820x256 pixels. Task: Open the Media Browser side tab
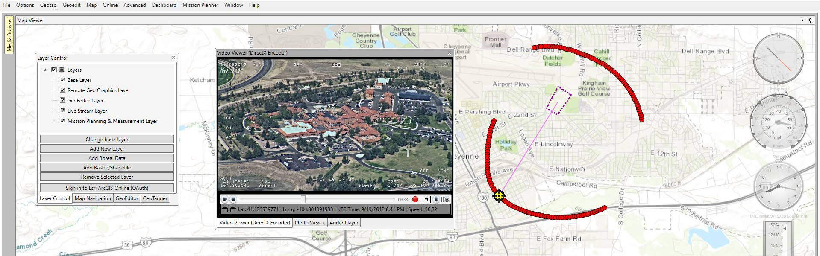click(x=9, y=35)
